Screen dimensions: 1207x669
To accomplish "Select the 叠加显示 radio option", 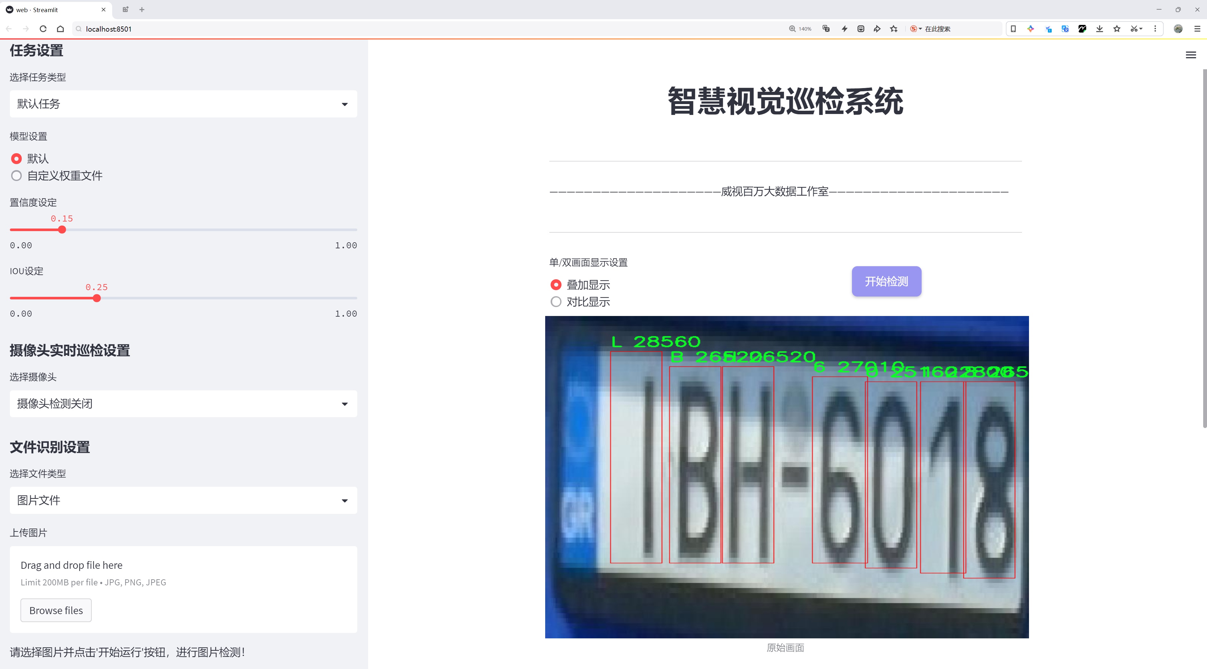I will tap(556, 284).
